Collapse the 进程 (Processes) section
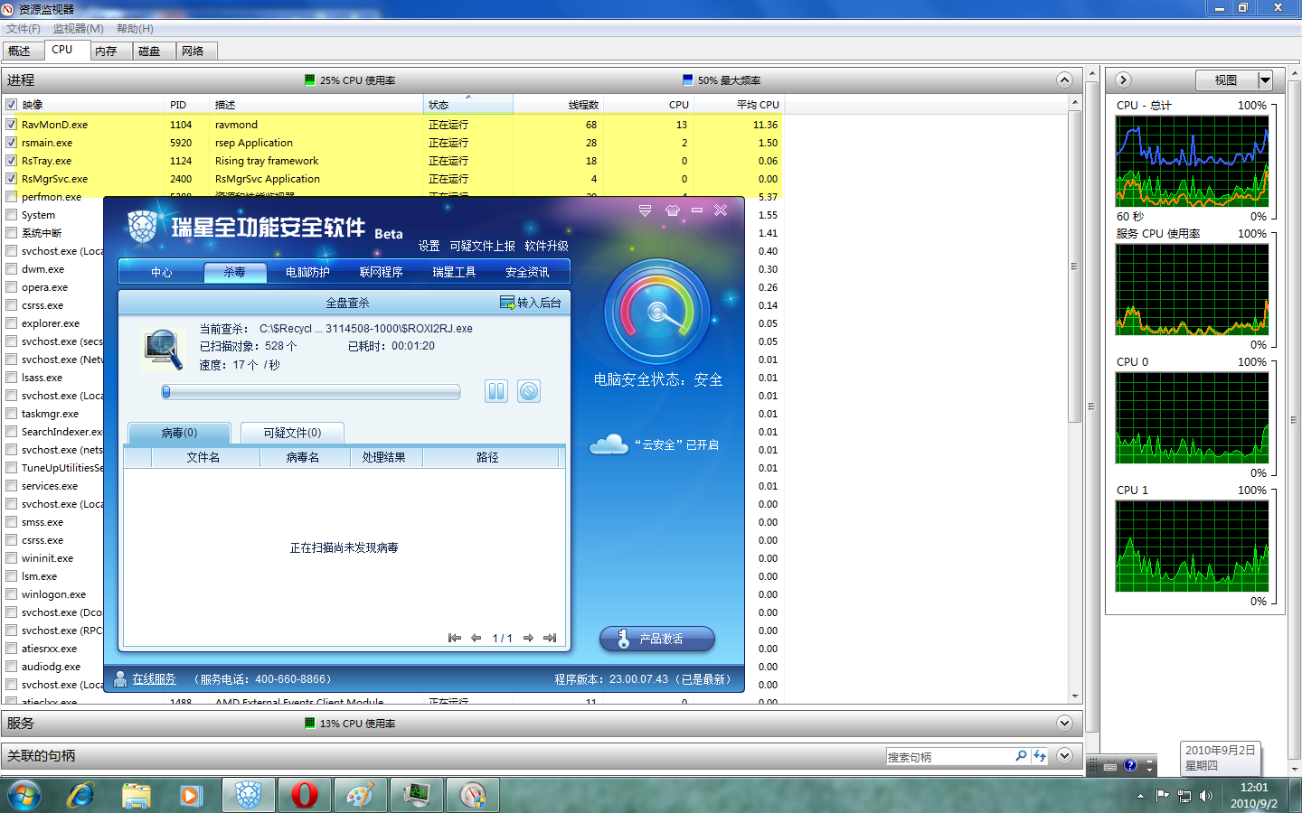The height and width of the screenshot is (813, 1302). pyautogui.click(x=1064, y=79)
